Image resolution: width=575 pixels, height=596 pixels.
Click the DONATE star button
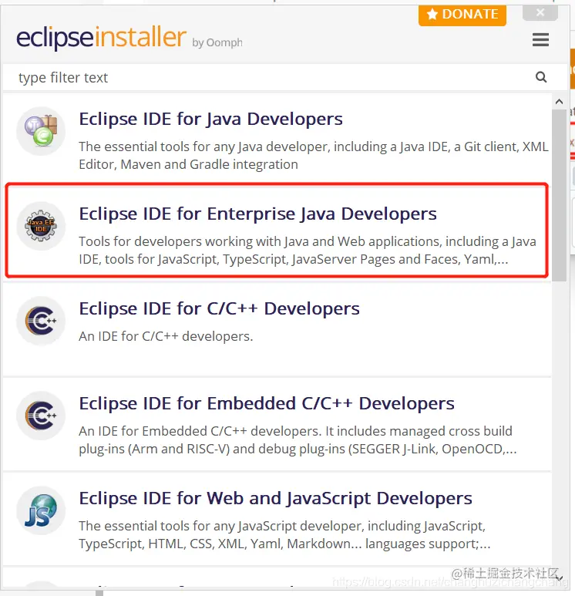[x=462, y=15]
